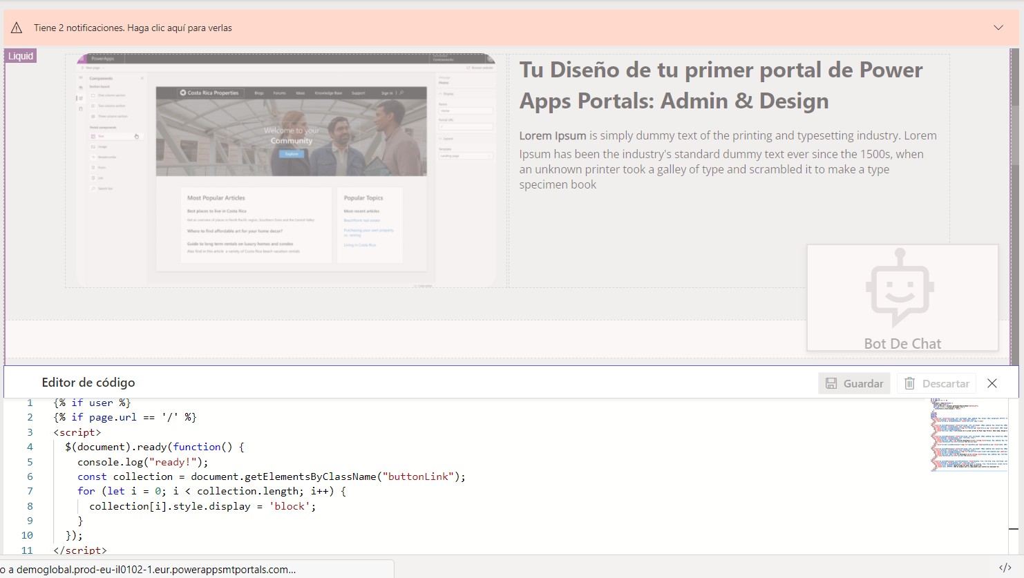Image resolution: width=1024 pixels, height=578 pixels.
Task: Click line number 7 in the gutter
Action: point(30,491)
